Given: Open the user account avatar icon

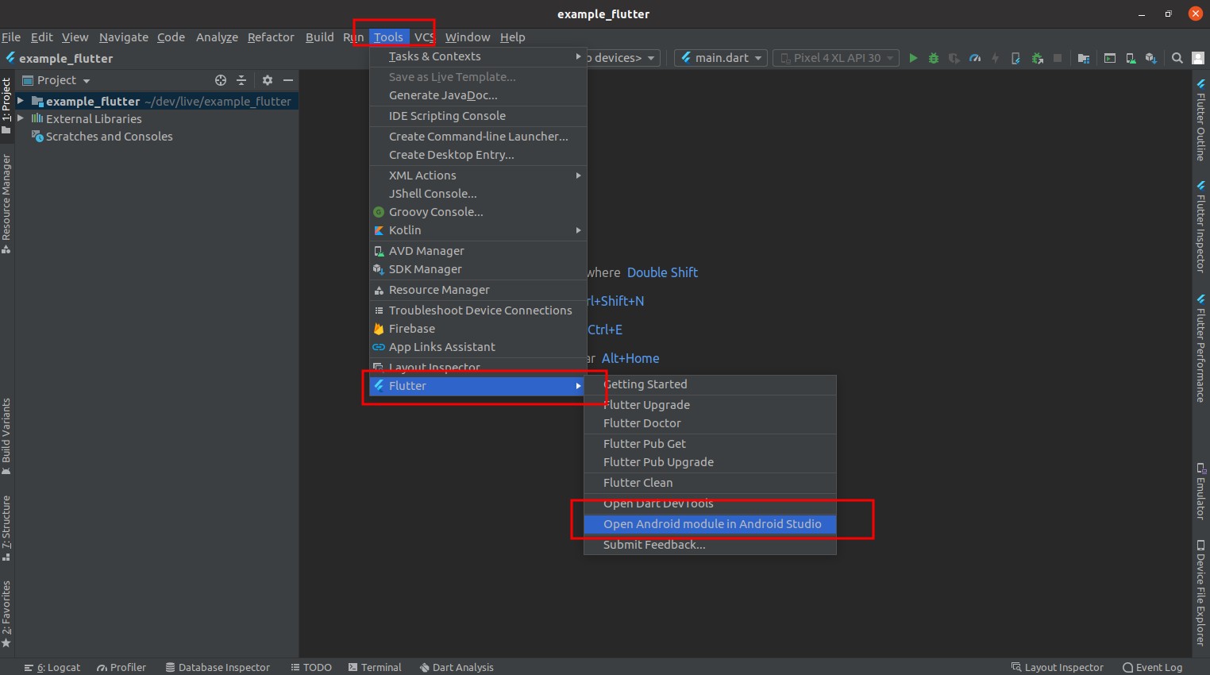Looking at the screenshot, I should pyautogui.click(x=1199, y=58).
